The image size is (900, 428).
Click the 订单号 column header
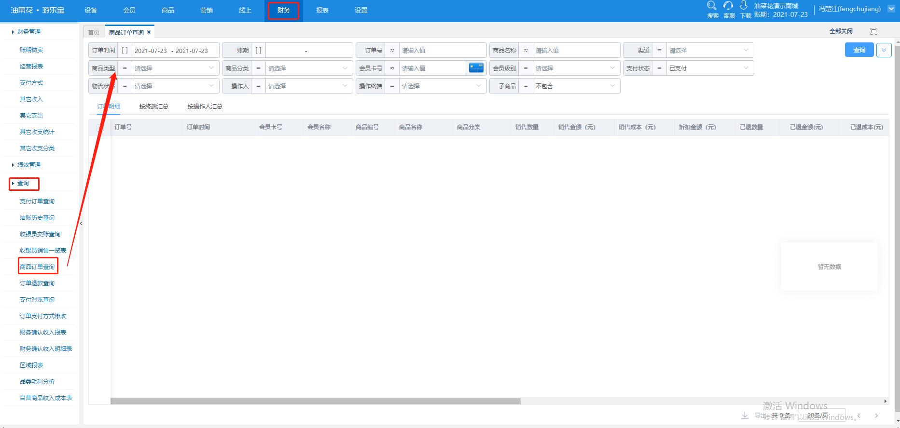point(123,127)
